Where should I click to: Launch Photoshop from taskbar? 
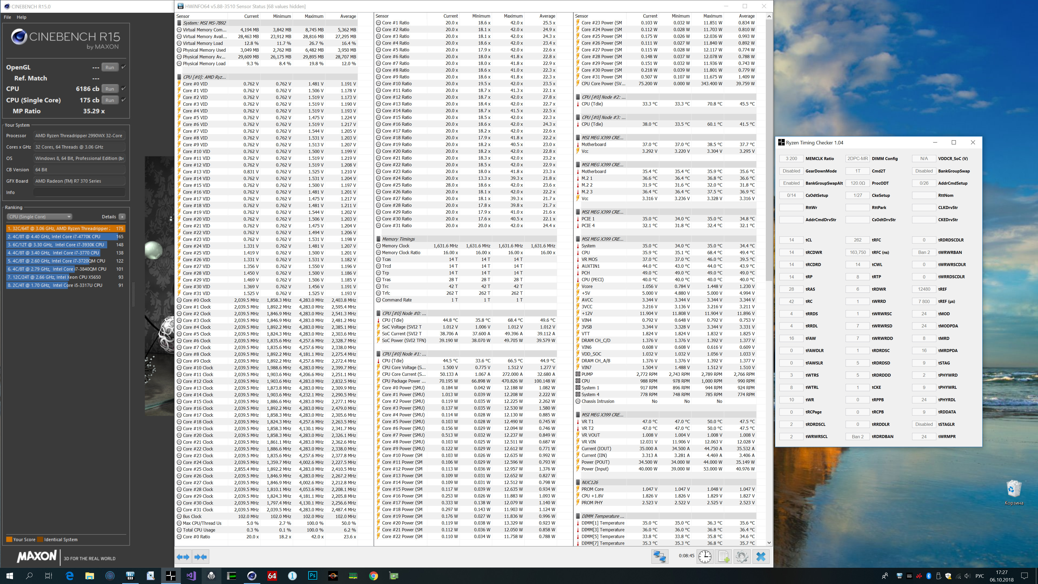(x=313, y=576)
